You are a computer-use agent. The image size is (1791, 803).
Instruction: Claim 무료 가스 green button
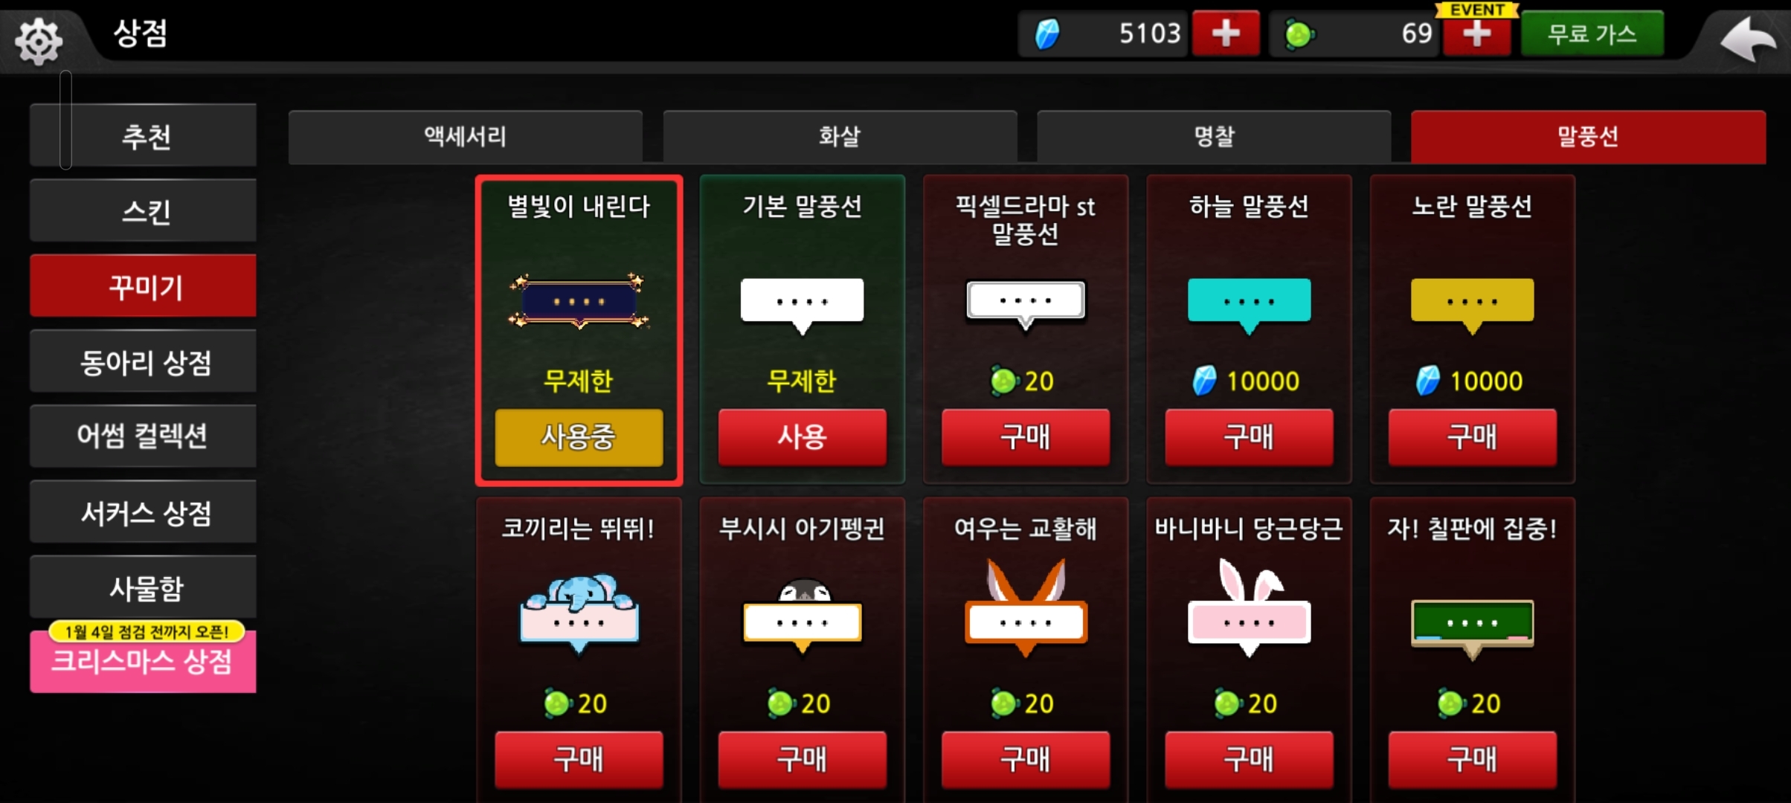point(1592,33)
